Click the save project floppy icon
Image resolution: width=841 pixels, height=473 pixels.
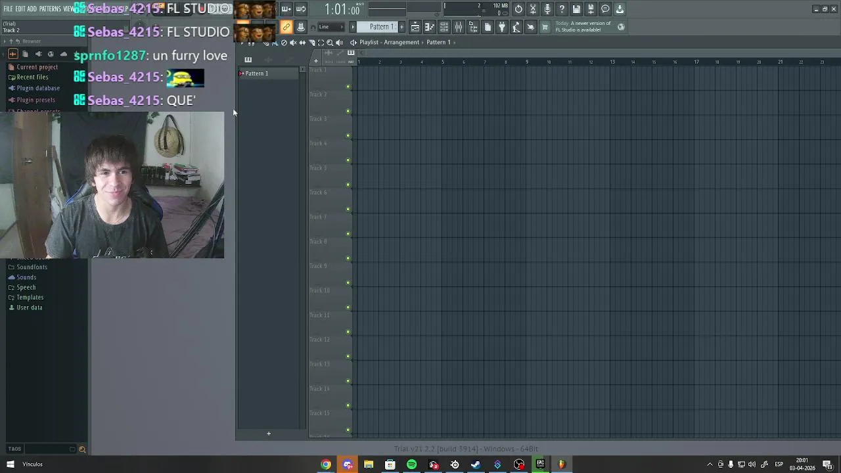coord(576,9)
